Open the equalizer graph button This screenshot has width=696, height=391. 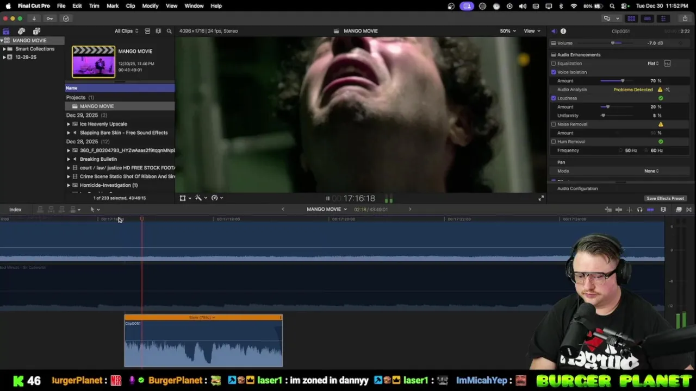click(667, 64)
